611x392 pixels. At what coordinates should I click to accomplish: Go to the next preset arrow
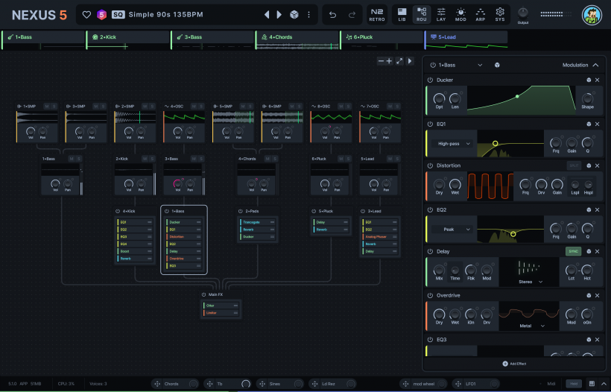pyautogui.click(x=279, y=15)
